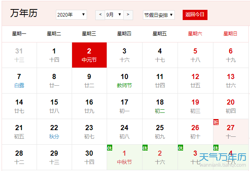Select September 24 初八
250x171 pixels.
(x=124, y=132)
